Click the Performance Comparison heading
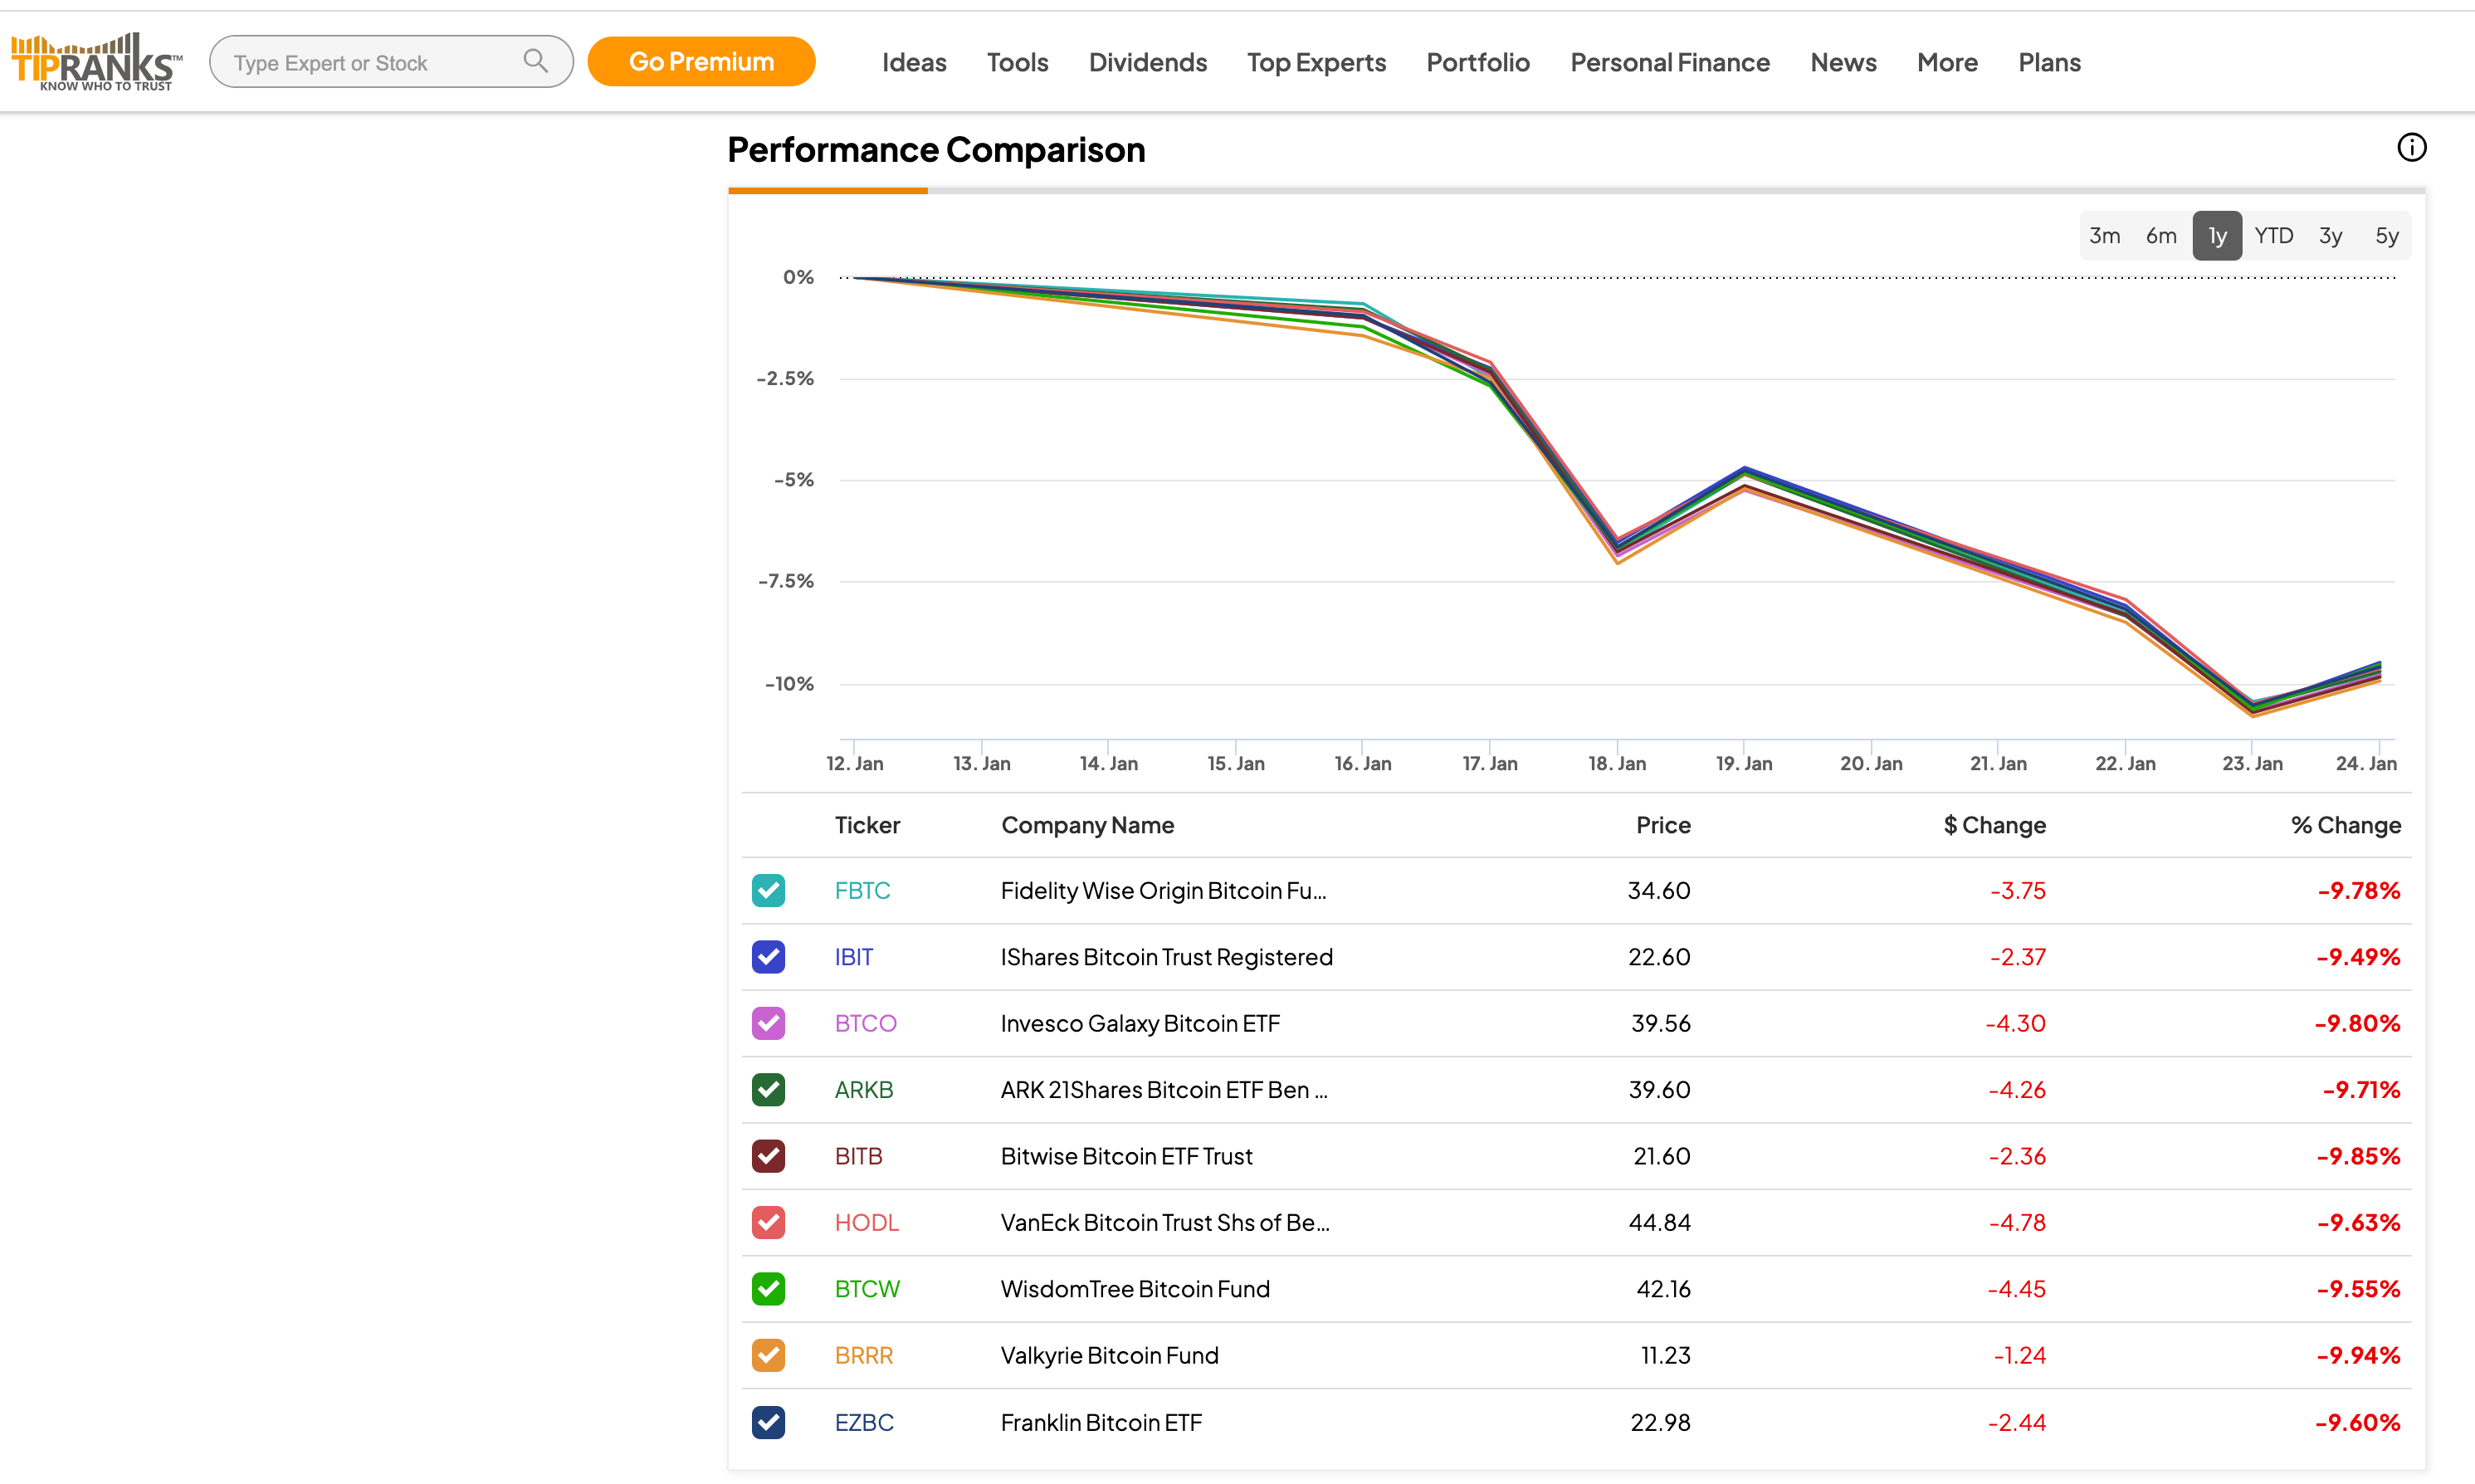This screenshot has width=2475, height=1484. point(936,150)
